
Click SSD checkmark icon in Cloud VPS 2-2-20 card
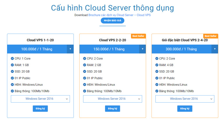click(x=85, y=71)
